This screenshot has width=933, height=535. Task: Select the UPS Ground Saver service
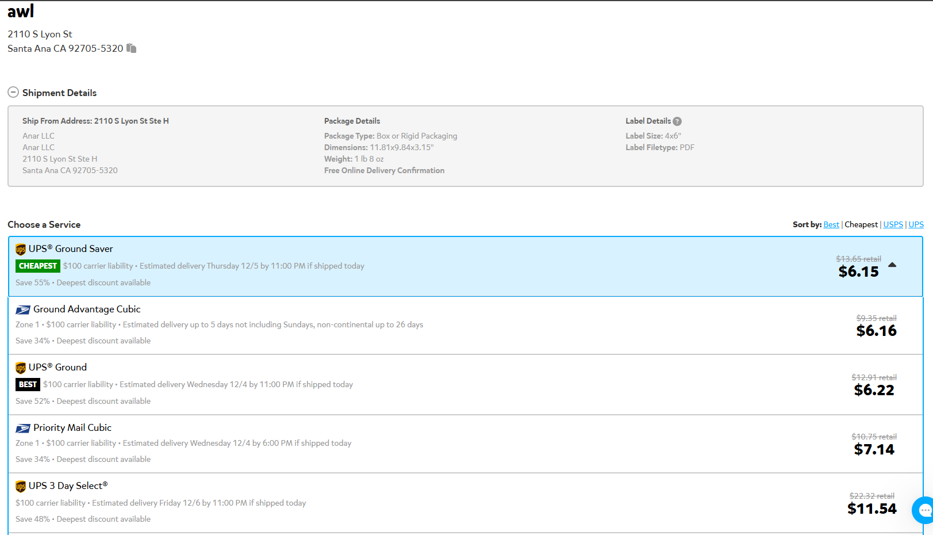pos(466,266)
